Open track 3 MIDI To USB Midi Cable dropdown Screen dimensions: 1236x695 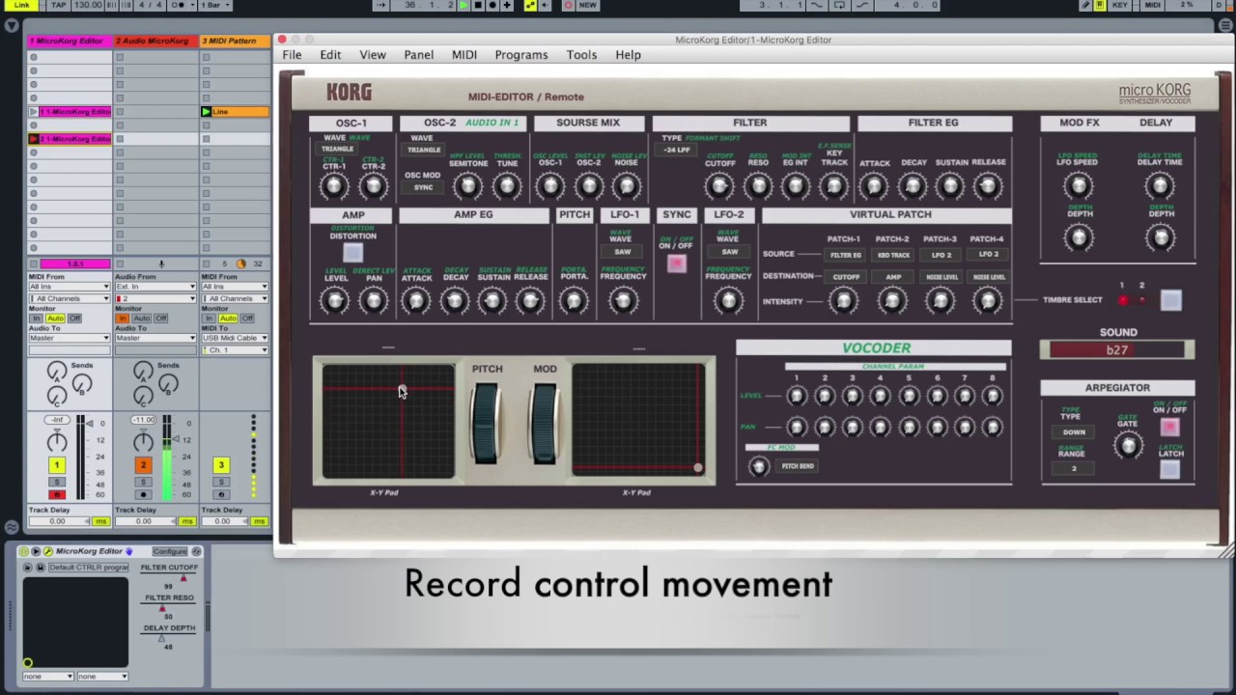235,338
